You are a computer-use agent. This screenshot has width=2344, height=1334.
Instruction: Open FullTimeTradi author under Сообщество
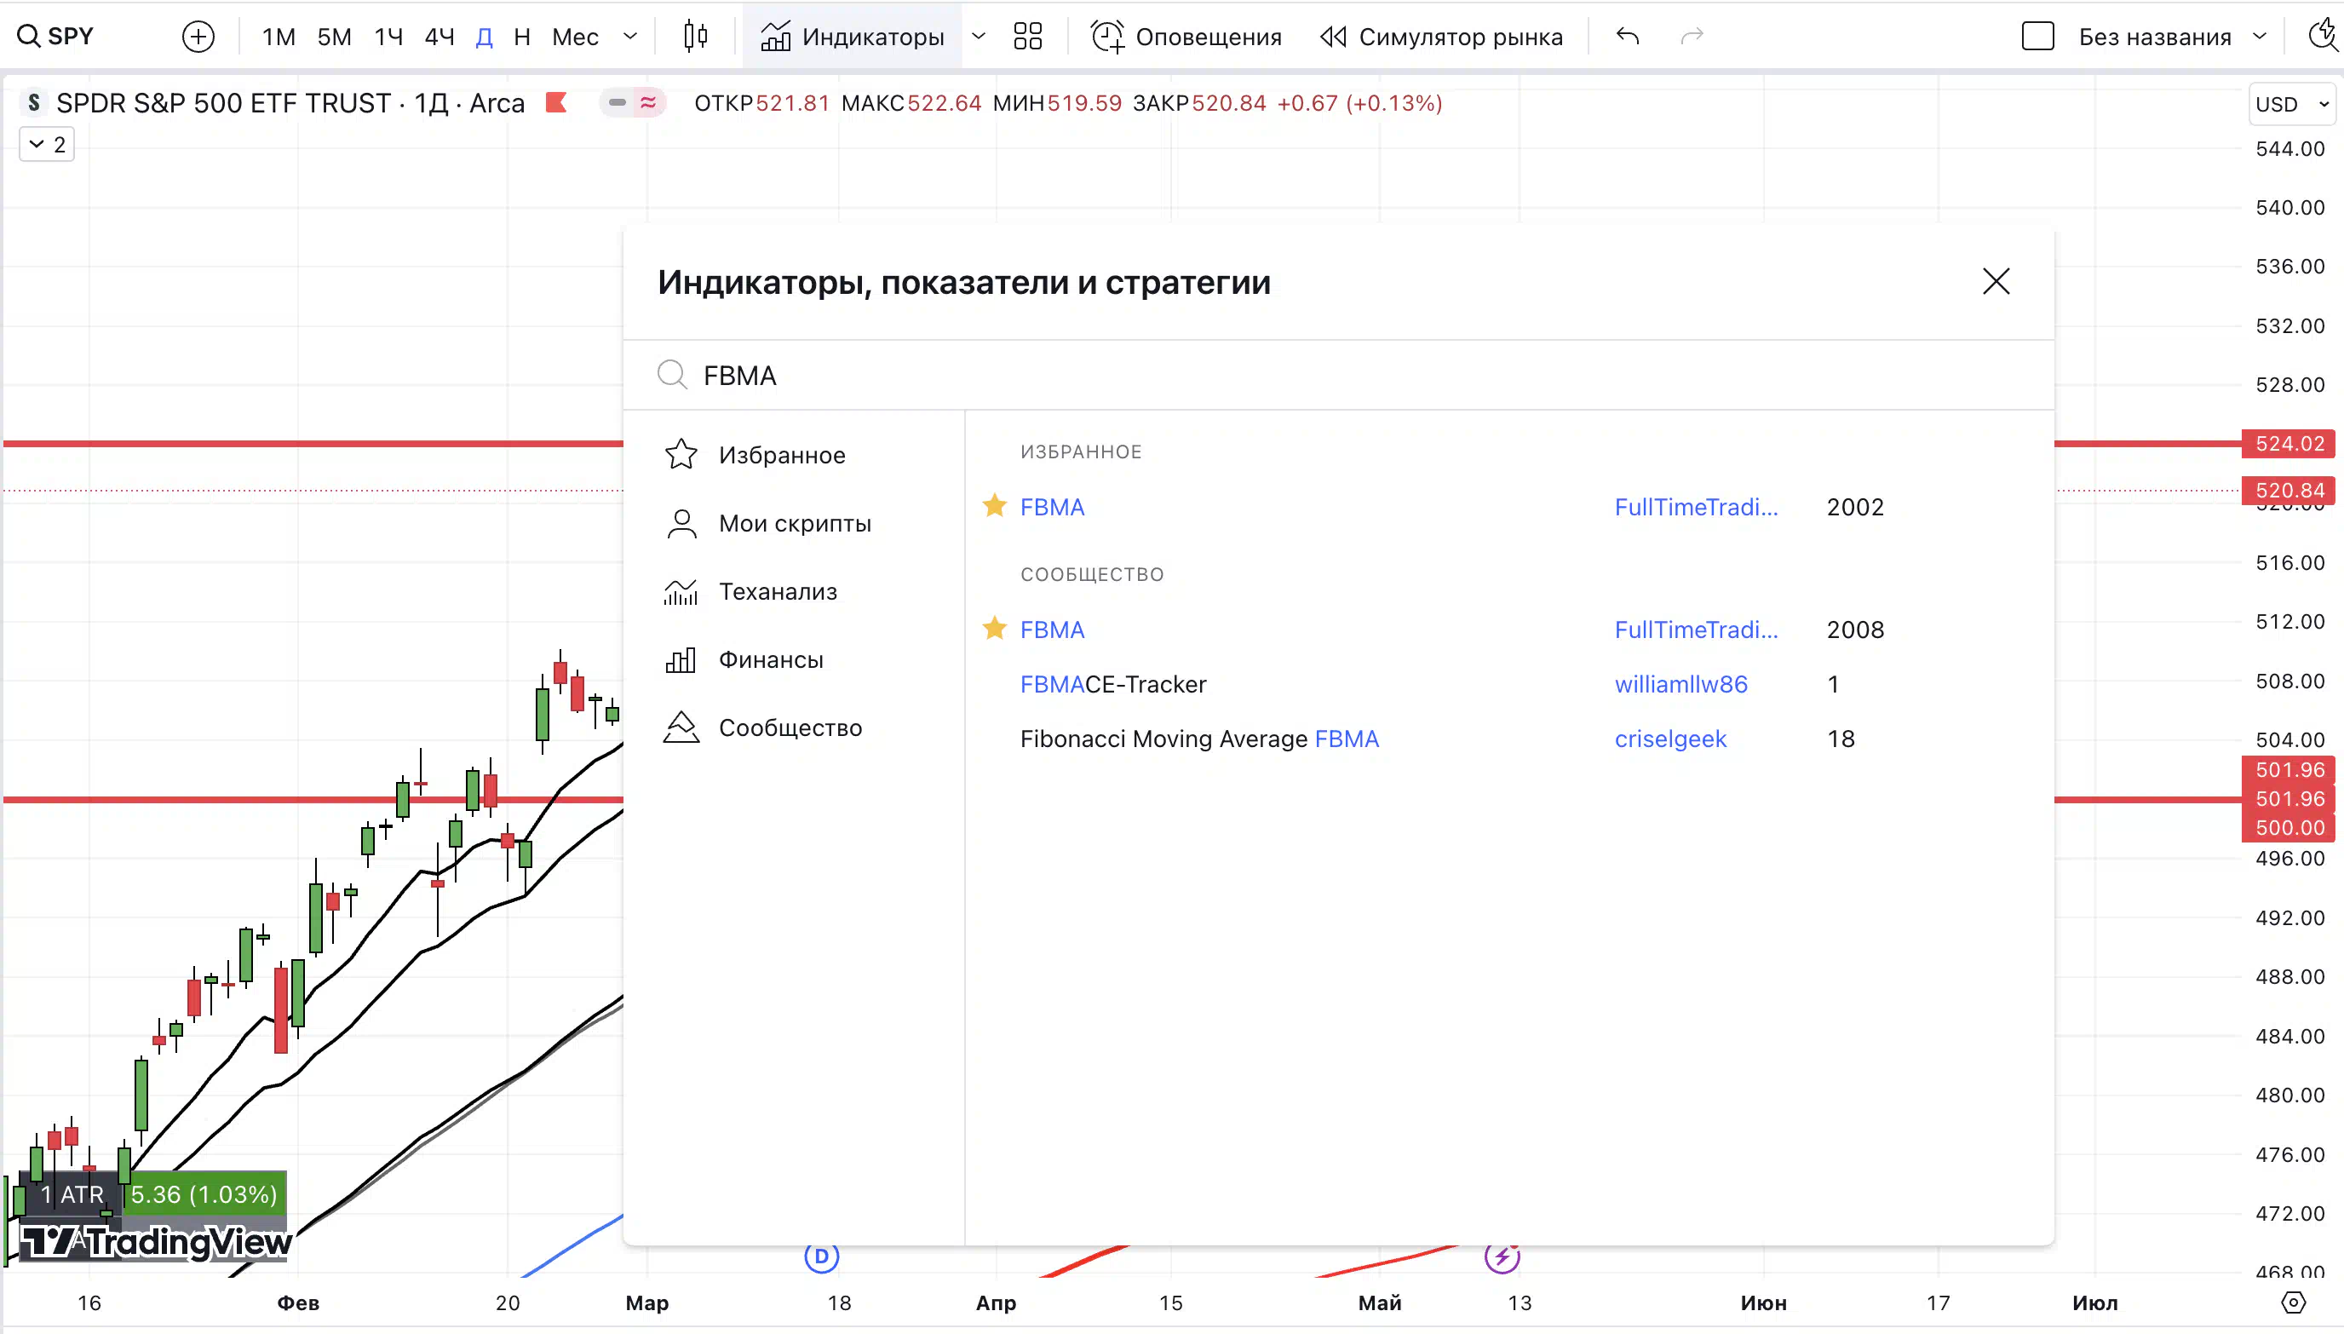(x=1697, y=630)
